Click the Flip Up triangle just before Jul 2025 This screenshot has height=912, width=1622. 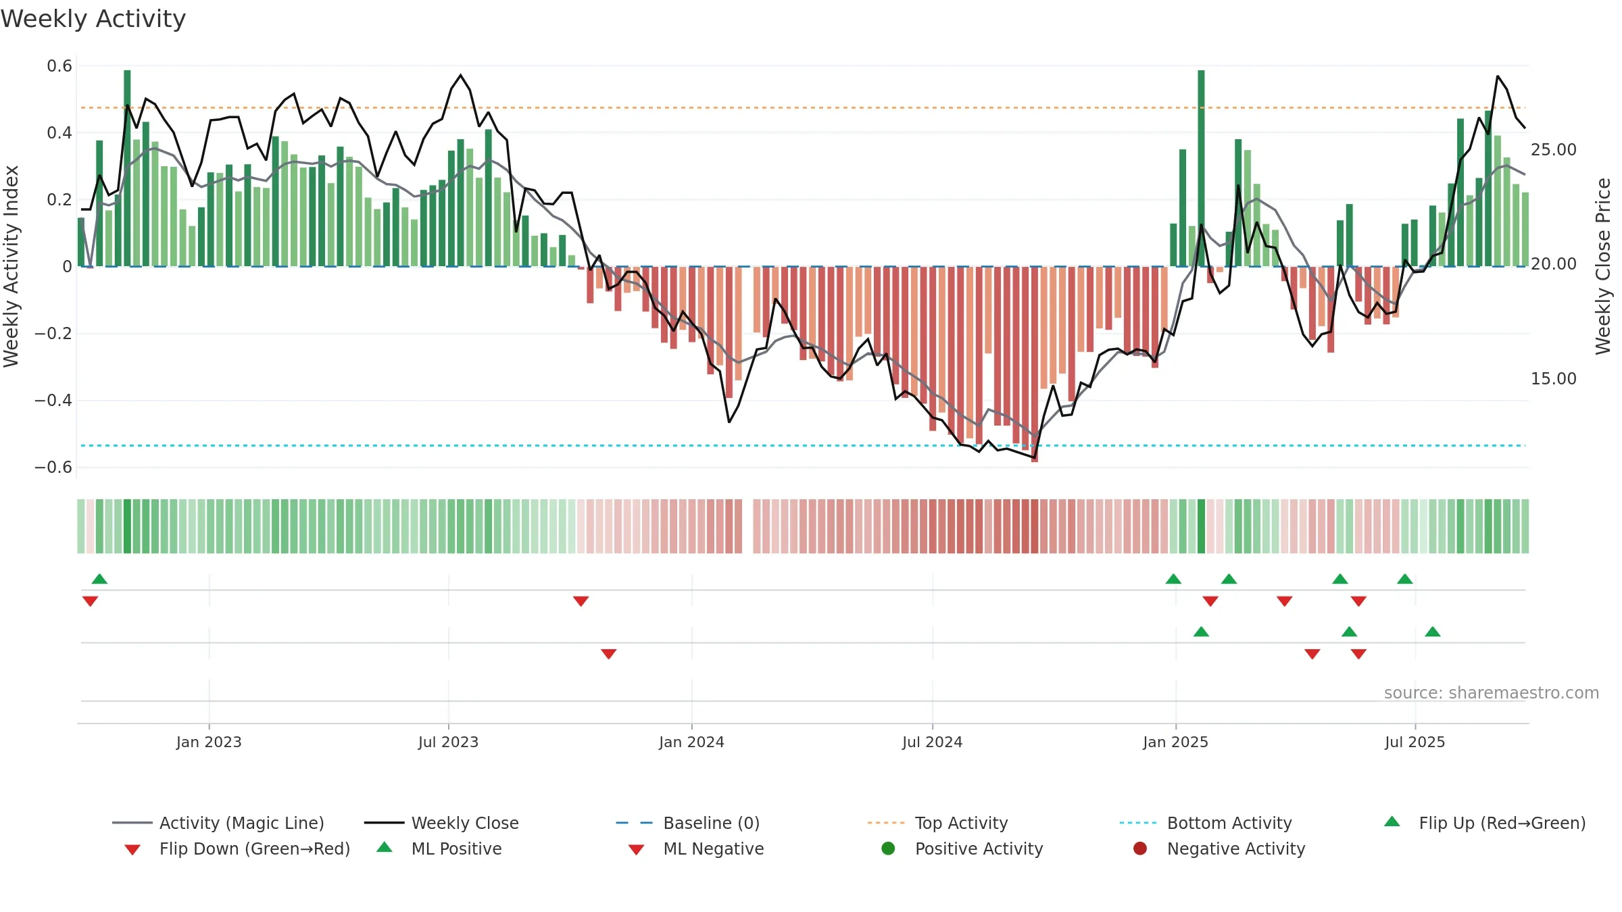(x=1405, y=579)
